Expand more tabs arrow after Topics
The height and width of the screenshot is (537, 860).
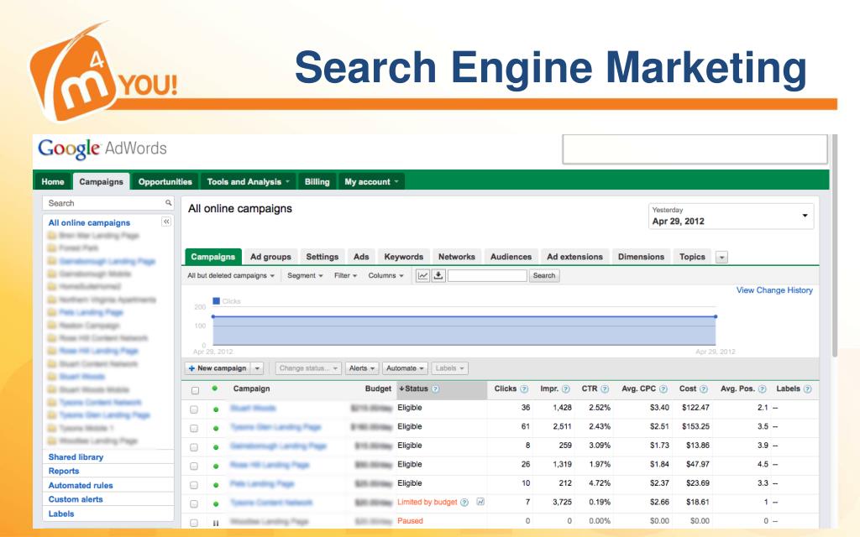click(721, 257)
